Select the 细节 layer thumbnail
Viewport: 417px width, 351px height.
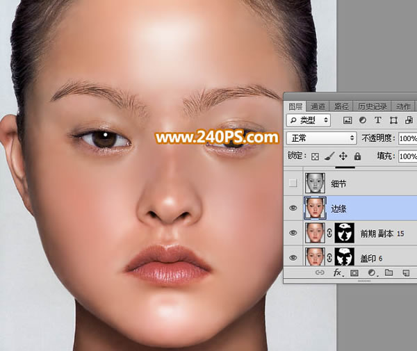coord(315,183)
